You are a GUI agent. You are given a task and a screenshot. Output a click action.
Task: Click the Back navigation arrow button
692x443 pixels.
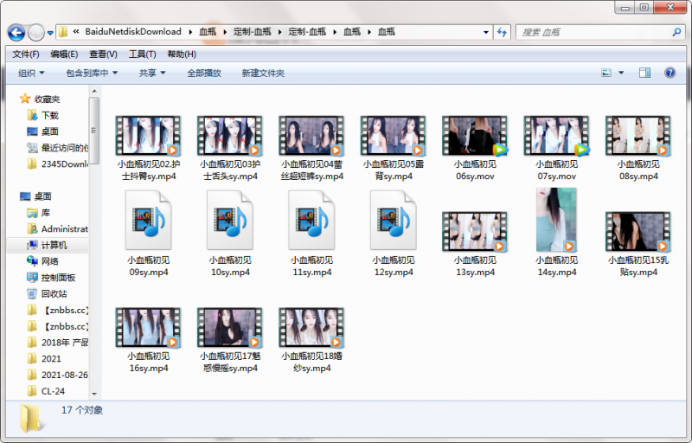[x=16, y=32]
